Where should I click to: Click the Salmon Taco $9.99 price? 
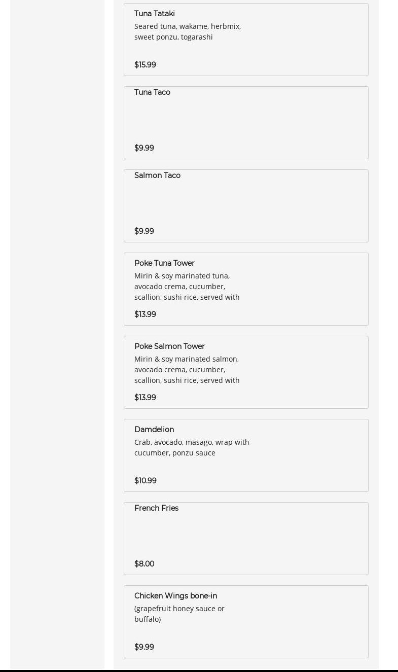[x=144, y=231]
